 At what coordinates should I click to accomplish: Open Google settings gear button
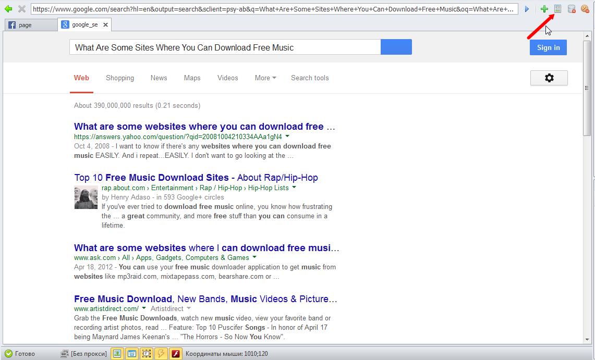click(x=549, y=78)
